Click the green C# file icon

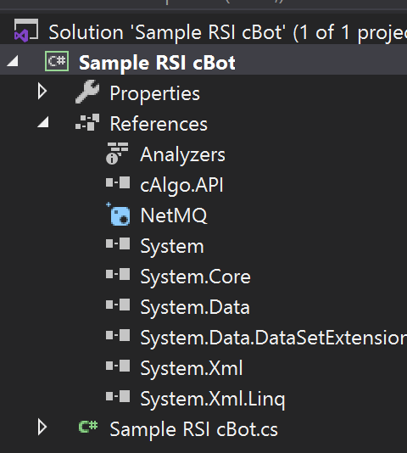tap(88, 427)
